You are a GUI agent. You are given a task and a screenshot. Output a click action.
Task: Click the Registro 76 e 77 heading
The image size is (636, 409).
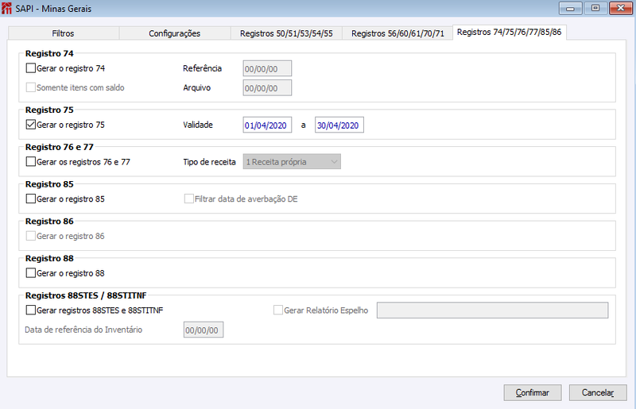click(x=59, y=147)
